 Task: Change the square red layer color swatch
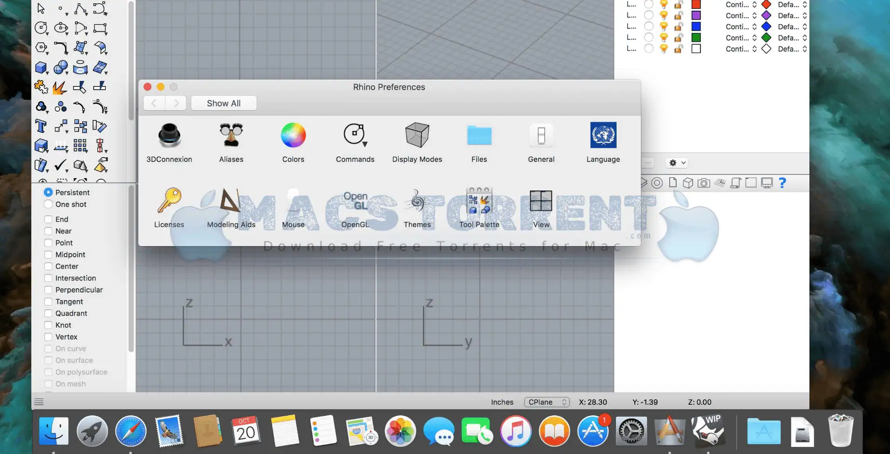pos(696,4)
